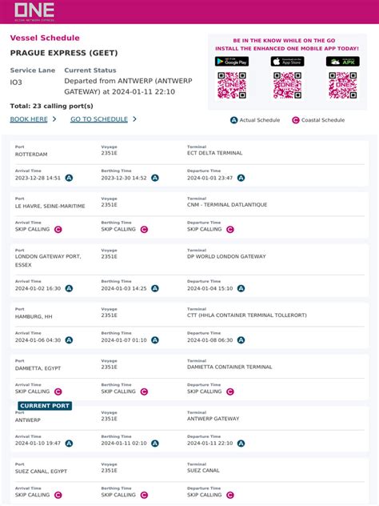
Task: Click the Actual icon beside Rotterdam arrival time
Action: [69, 178]
